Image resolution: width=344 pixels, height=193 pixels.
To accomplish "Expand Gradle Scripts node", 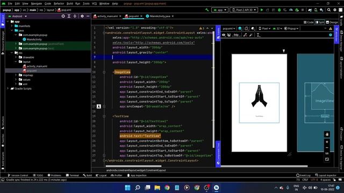I will tap(8, 88).
